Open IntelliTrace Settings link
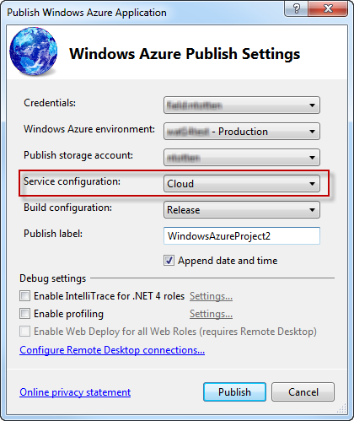 (x=211, y=296)
